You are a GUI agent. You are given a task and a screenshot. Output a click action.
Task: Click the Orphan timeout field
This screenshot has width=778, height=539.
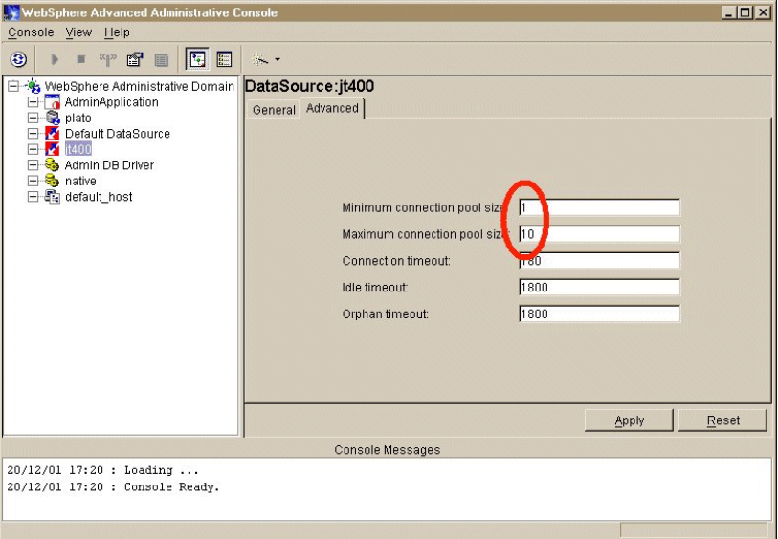(599, 313)
